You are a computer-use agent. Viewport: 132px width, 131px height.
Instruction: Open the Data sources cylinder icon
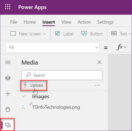click(x=8, y=109)
